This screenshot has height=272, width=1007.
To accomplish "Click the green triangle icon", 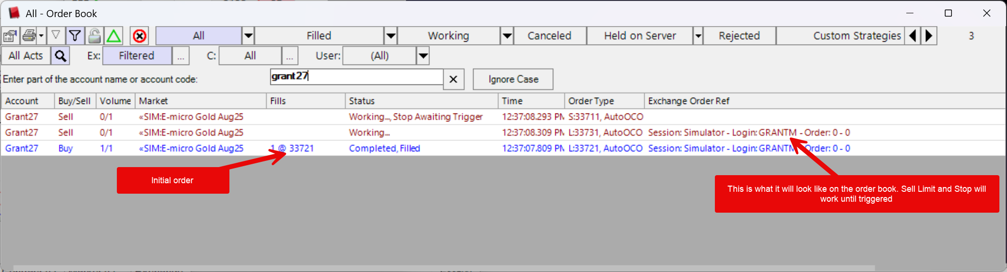I will pyautogui.click(x=114, y=36).
